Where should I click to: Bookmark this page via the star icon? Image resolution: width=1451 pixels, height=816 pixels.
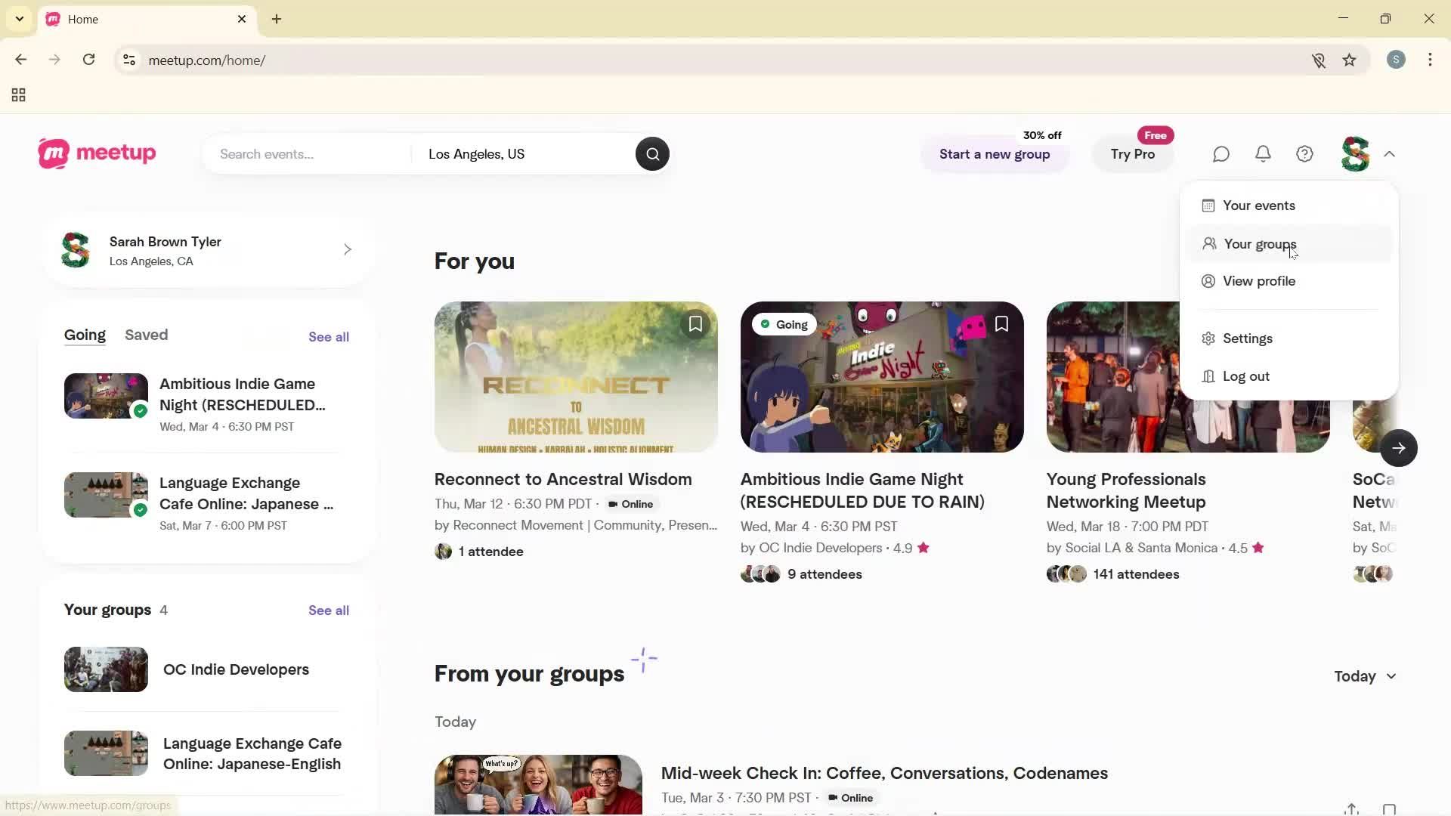(1350, 60)
